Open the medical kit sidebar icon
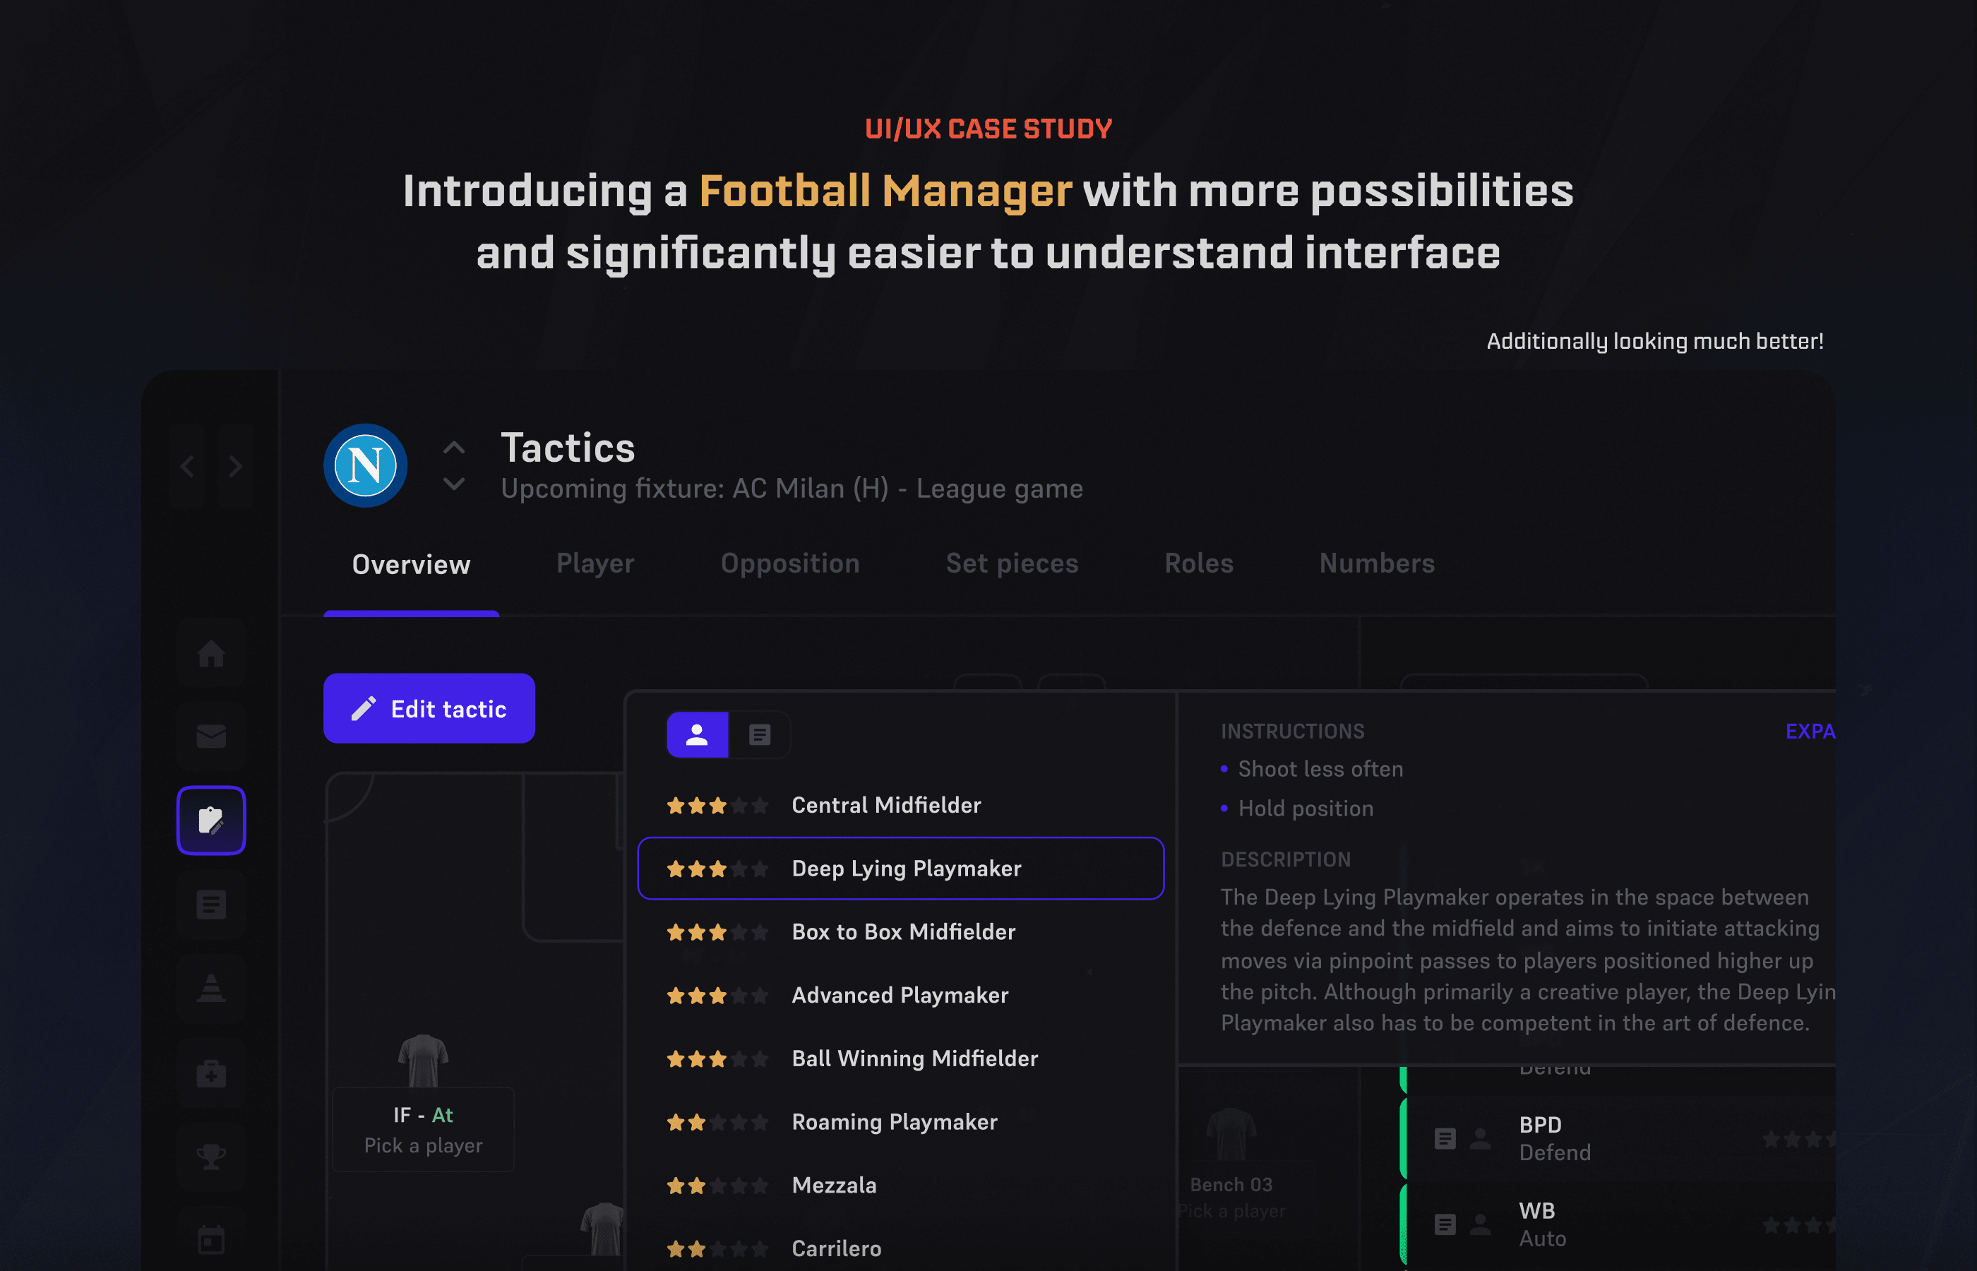 coord(211,1073)
